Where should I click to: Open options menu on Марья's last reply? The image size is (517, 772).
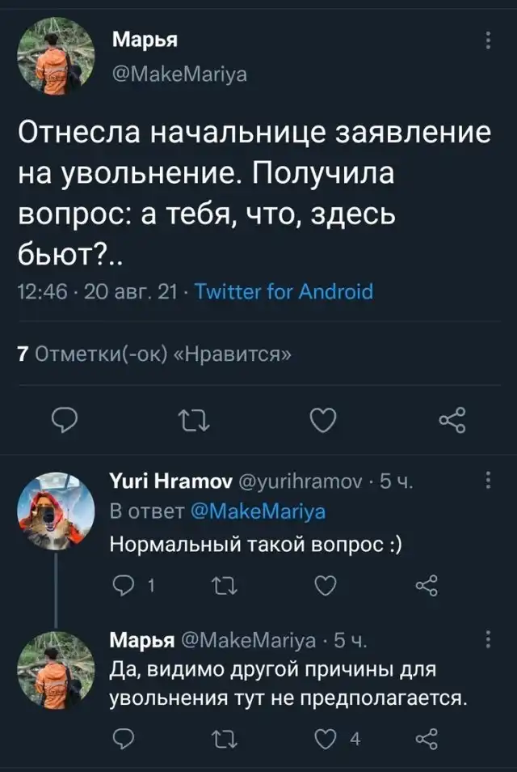click(487, 641)
